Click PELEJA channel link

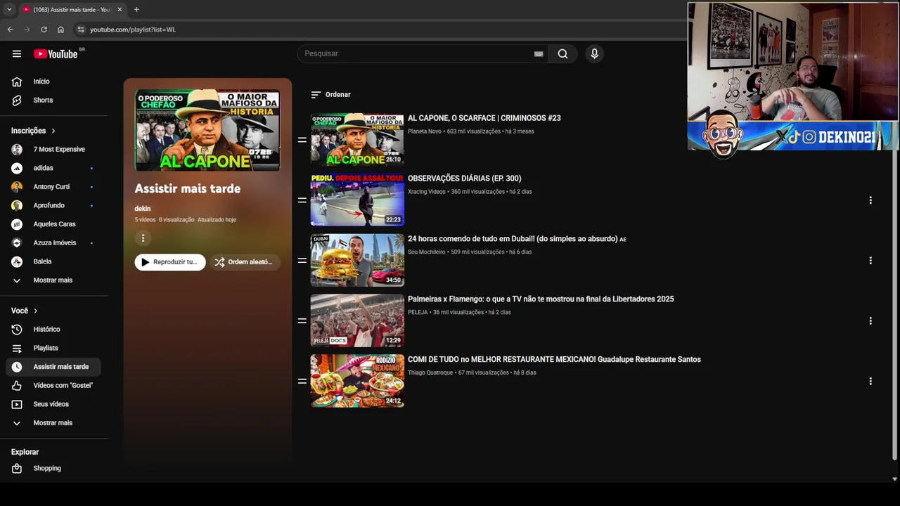click(x=418, y=313)
